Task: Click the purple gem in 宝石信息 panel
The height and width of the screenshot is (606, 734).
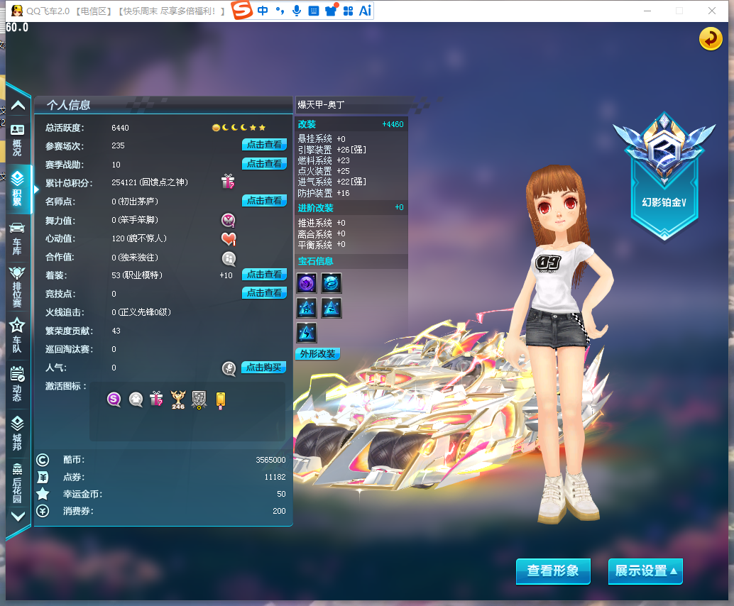Action: [x=307, y=282]
